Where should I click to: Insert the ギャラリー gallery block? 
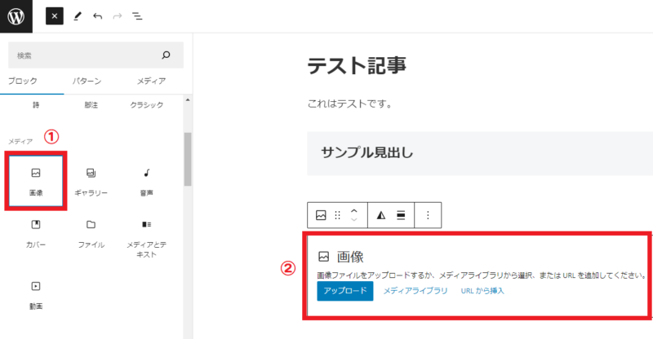91,181
